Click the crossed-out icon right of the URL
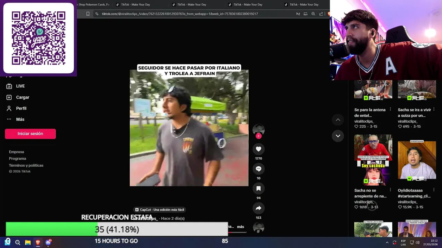This screenshot has height=248, width=442. 298,14
